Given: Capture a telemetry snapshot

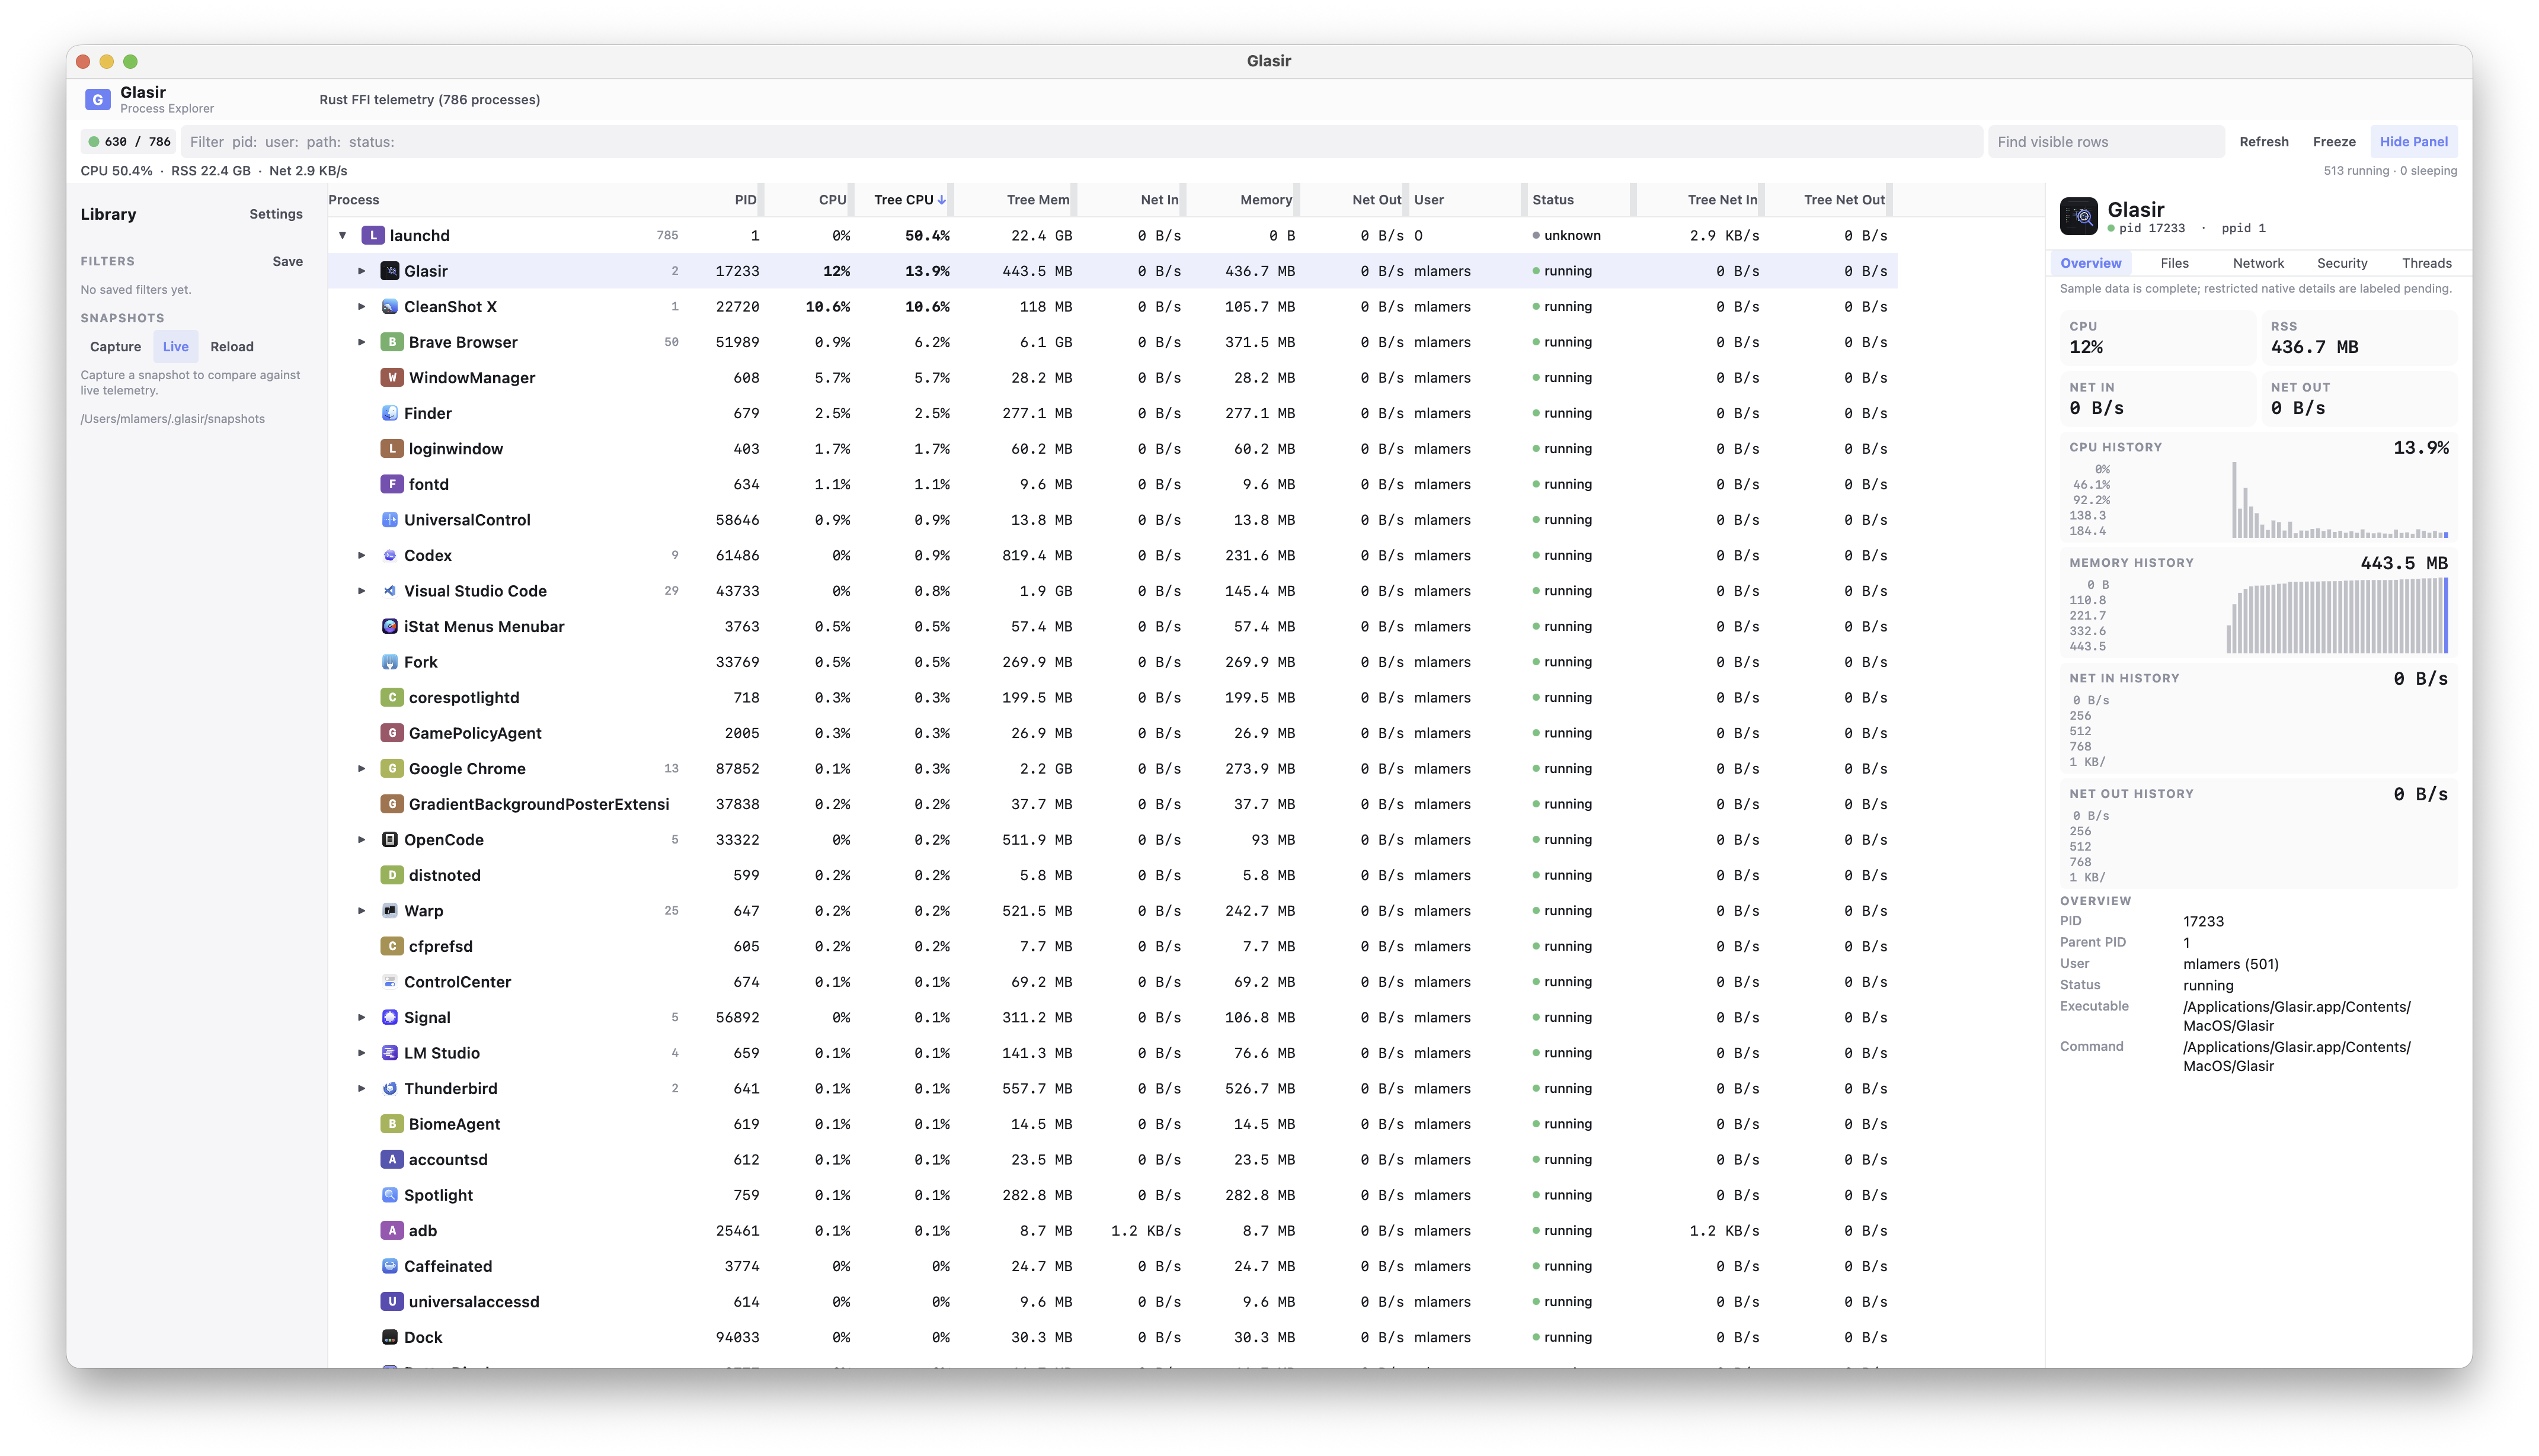Looking at the screenshot, I should [115, 346].
